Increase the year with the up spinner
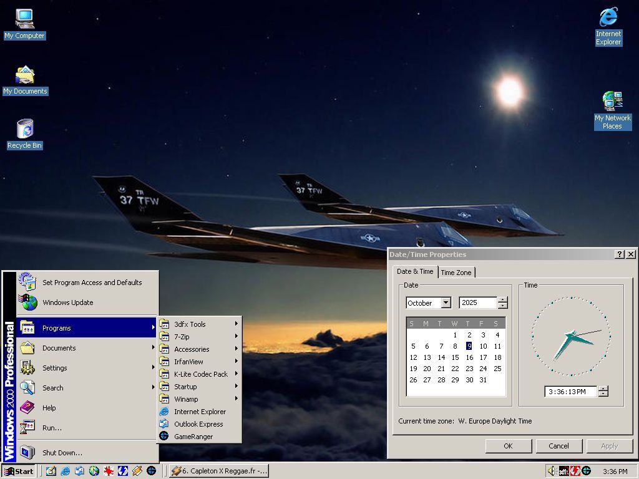 (x=502, y=300)
